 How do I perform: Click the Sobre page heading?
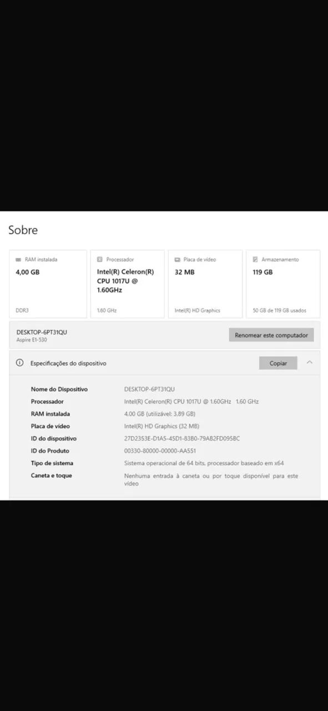23,230
